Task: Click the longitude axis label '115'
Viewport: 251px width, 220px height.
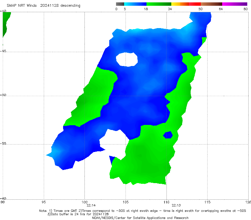Action: (x=208, y=202)
